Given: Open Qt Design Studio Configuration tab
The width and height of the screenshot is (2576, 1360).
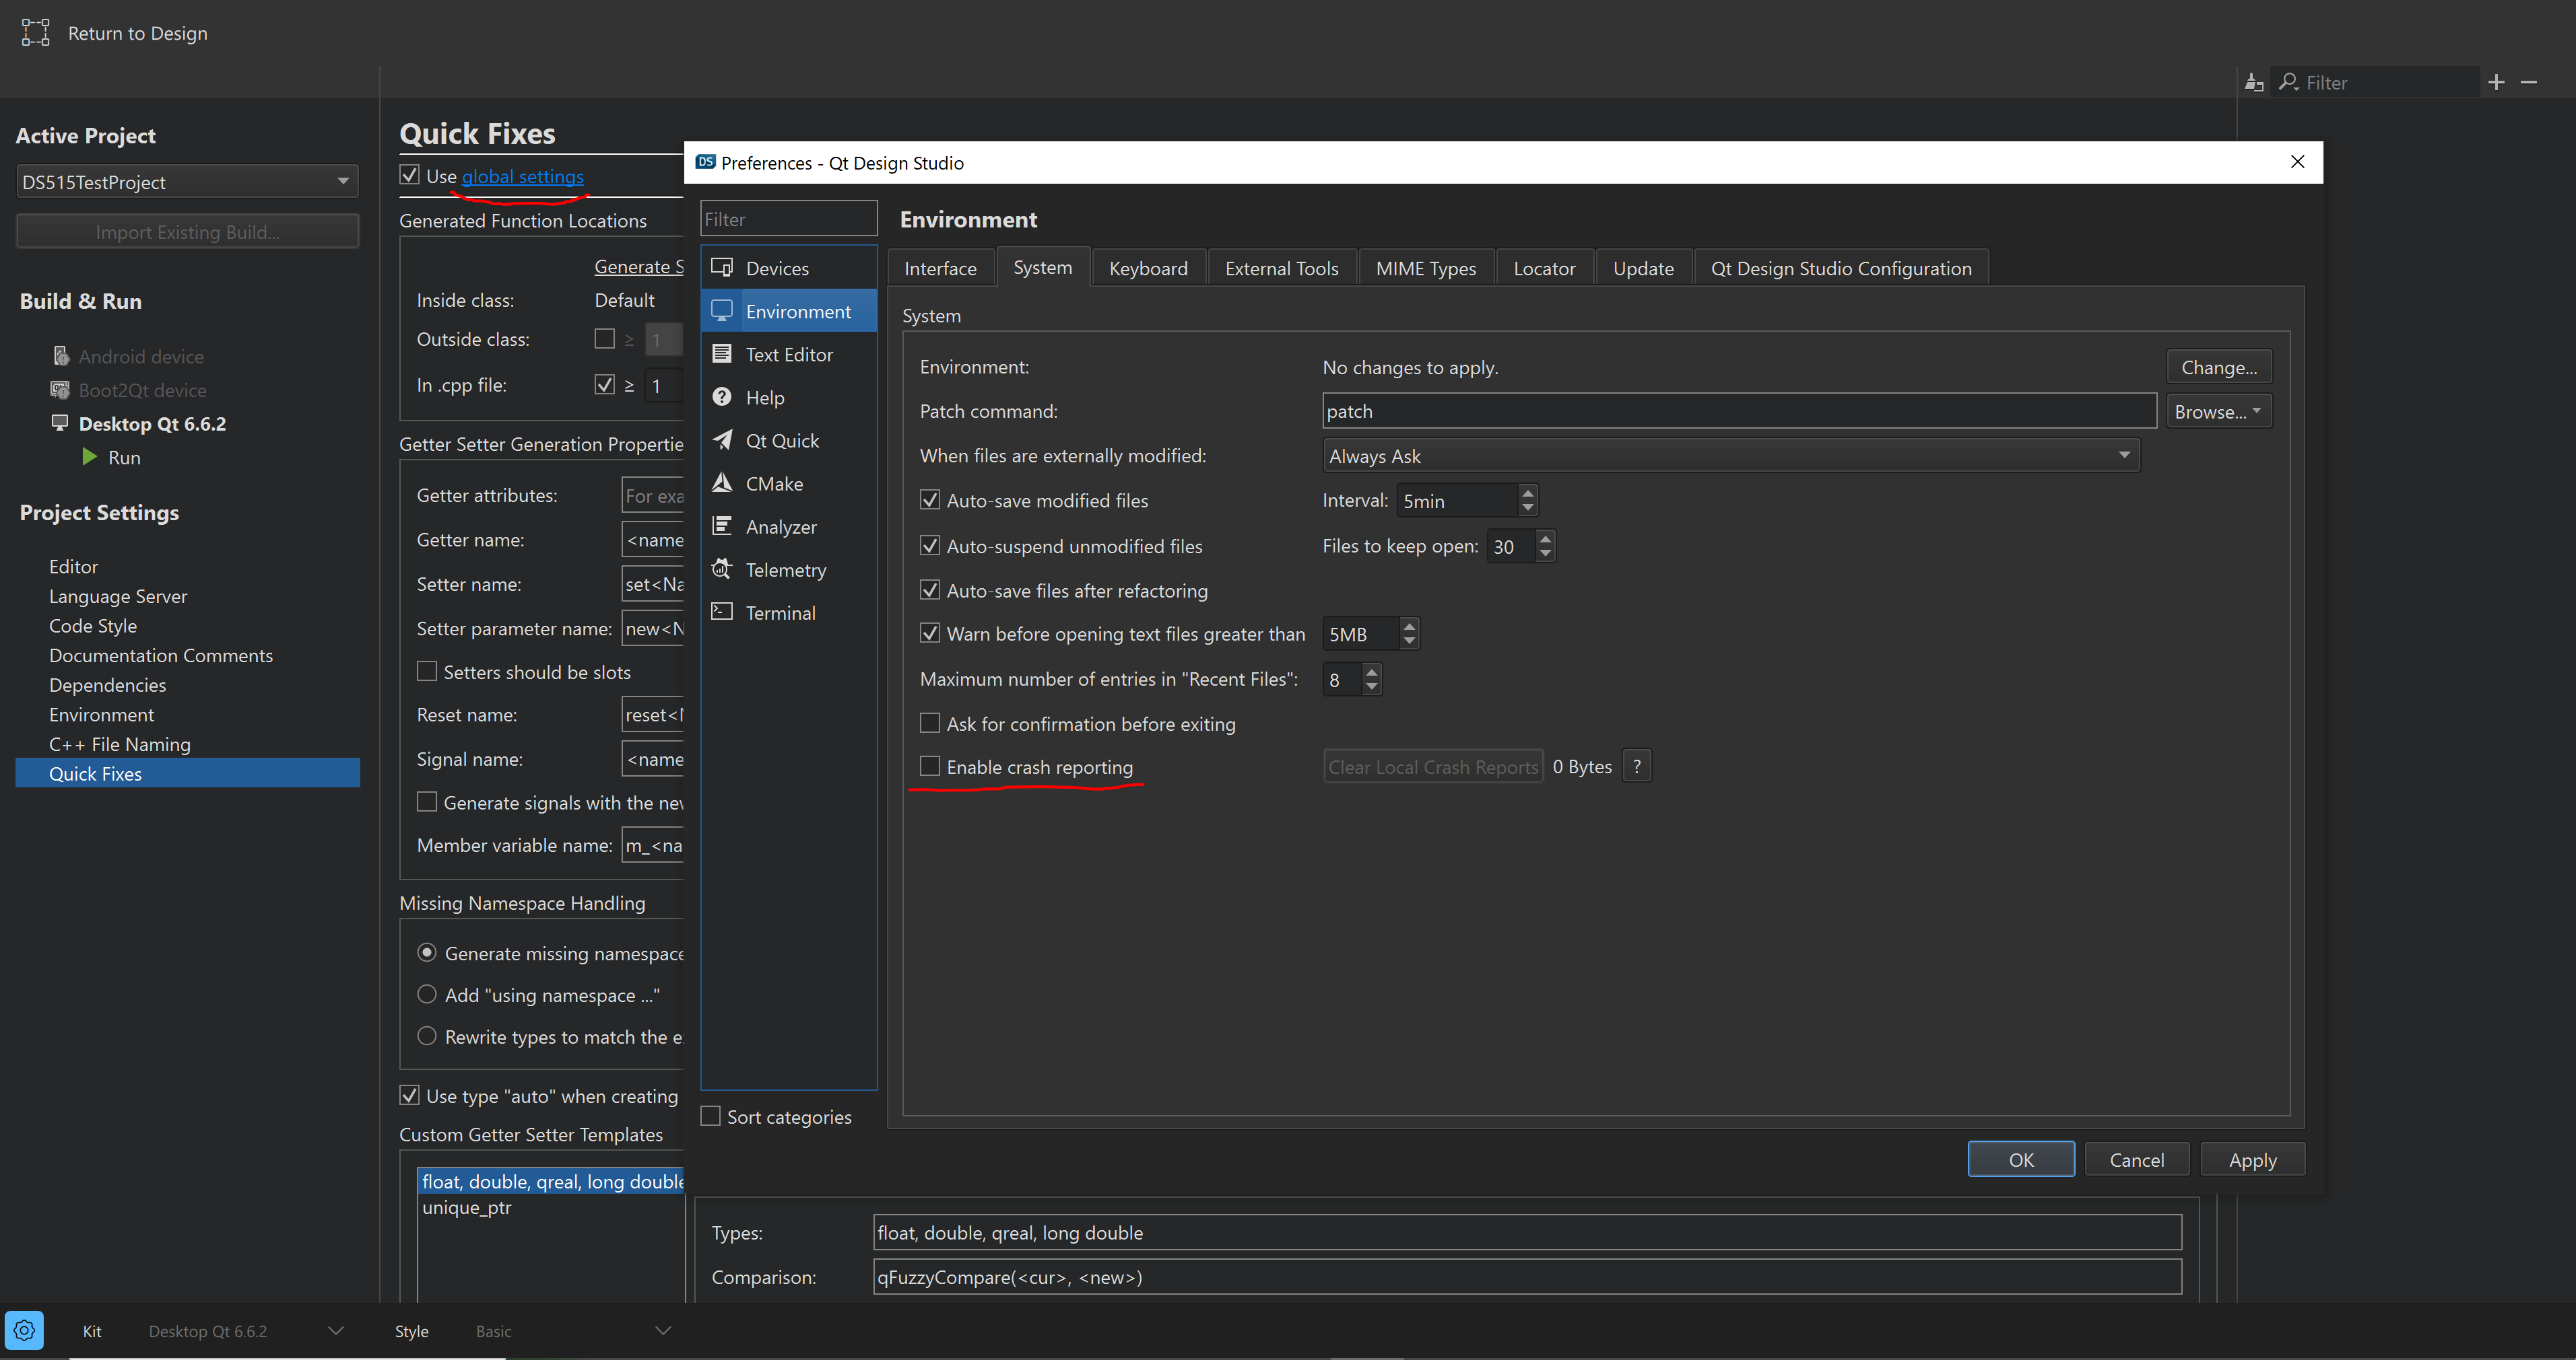Looking at the screenshot, I should tap(1841, 268).
